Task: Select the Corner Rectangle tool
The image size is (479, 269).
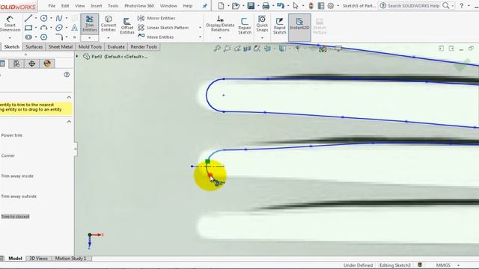Action: pyautogui.click(x=28, y=28)
